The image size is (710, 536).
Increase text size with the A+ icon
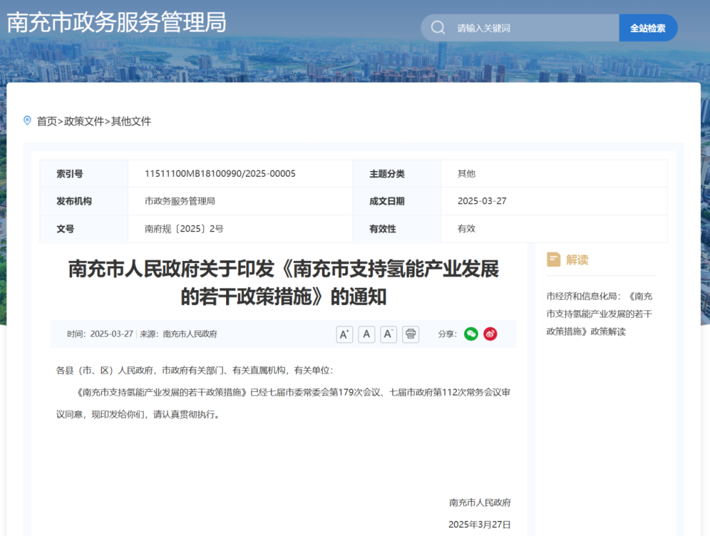344,334
